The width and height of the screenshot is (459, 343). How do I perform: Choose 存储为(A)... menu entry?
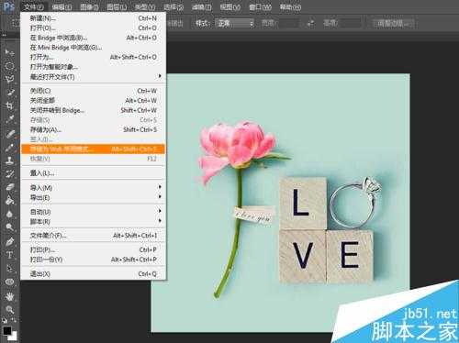pos(94,129)
